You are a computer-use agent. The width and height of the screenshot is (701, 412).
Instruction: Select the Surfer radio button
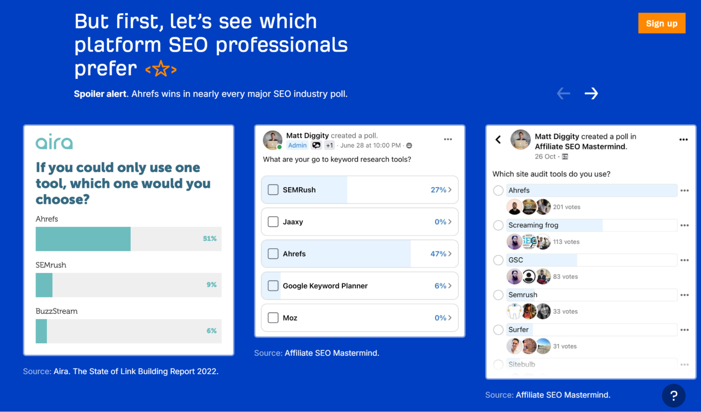(498, 330)
